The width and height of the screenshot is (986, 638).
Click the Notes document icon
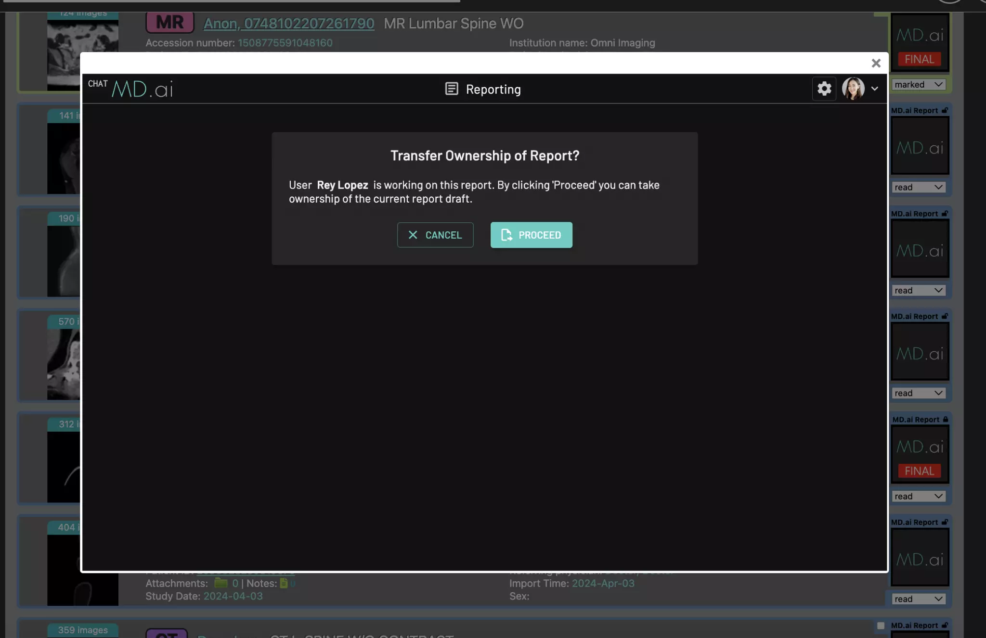(284, 583)
